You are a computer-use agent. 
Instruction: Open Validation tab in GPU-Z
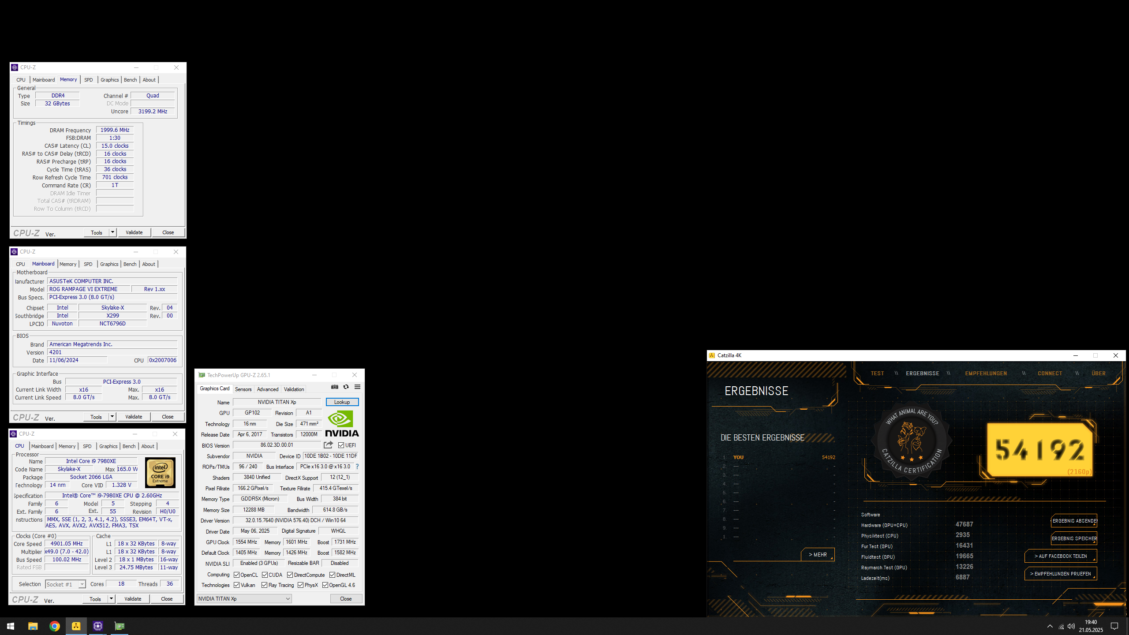click(x=294, y=389)
